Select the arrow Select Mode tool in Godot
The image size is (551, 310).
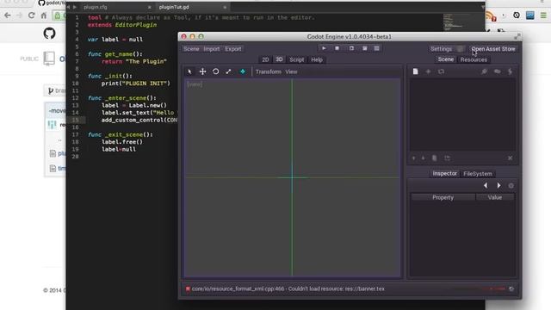189,71
